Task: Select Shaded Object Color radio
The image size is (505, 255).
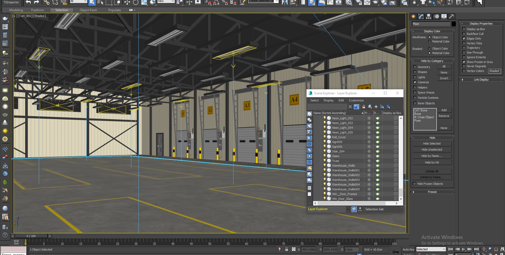Action: [x=429, y=49]
